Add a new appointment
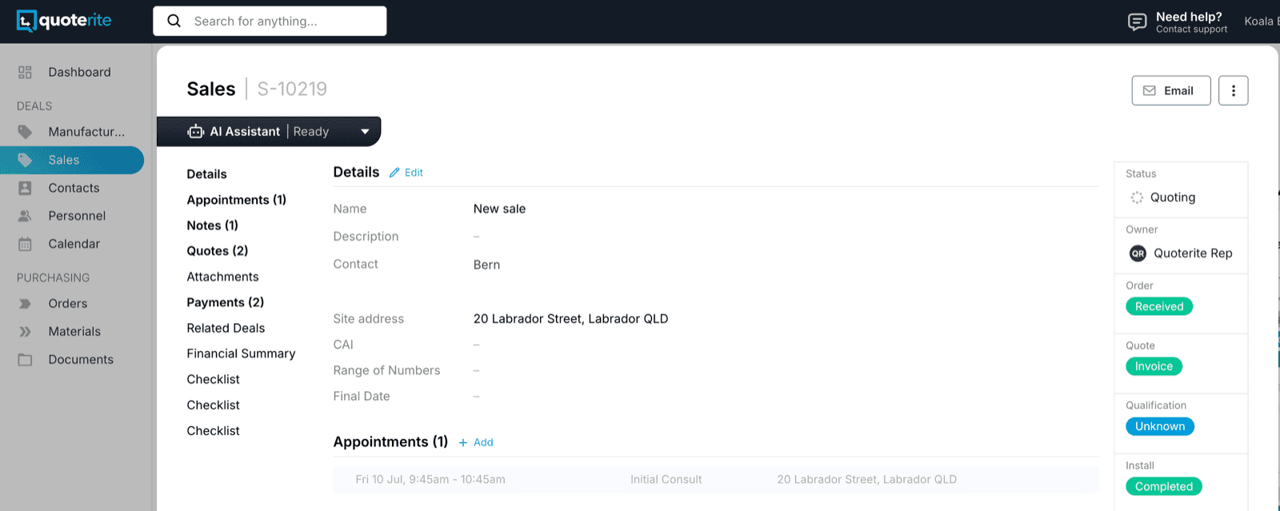 [476, 442]
